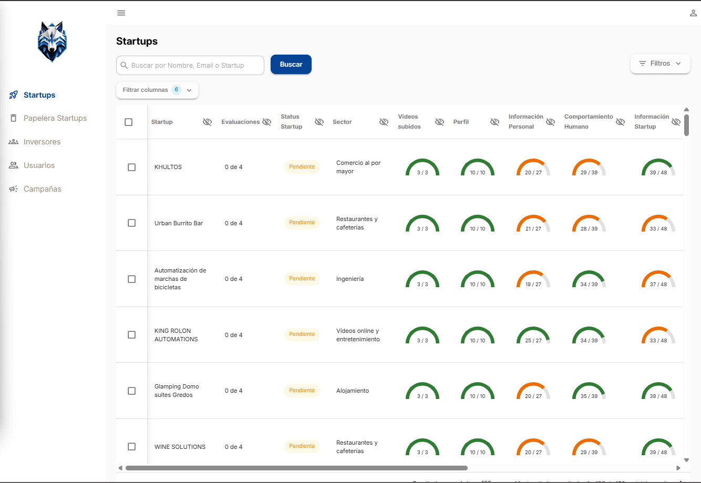Click the horizontal table scrollbar
The width and height of the screenshot is (701, 483).
click(296, 468)
